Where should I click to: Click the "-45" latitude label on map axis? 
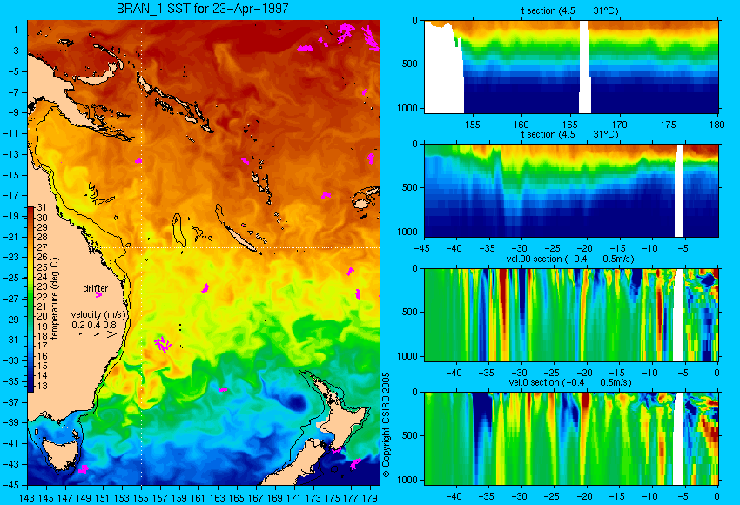[x=13, y=485]
